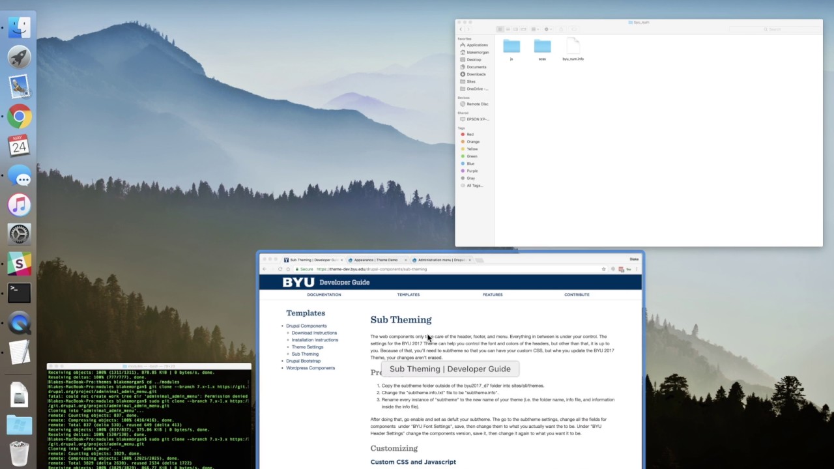Select the Purple tag in Finder sidebar
The height and width of the screenshot is (469, 834).
point(472,171)
